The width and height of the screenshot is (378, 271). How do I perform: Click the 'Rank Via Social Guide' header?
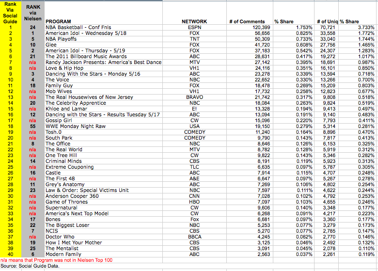tap(10, 13)
